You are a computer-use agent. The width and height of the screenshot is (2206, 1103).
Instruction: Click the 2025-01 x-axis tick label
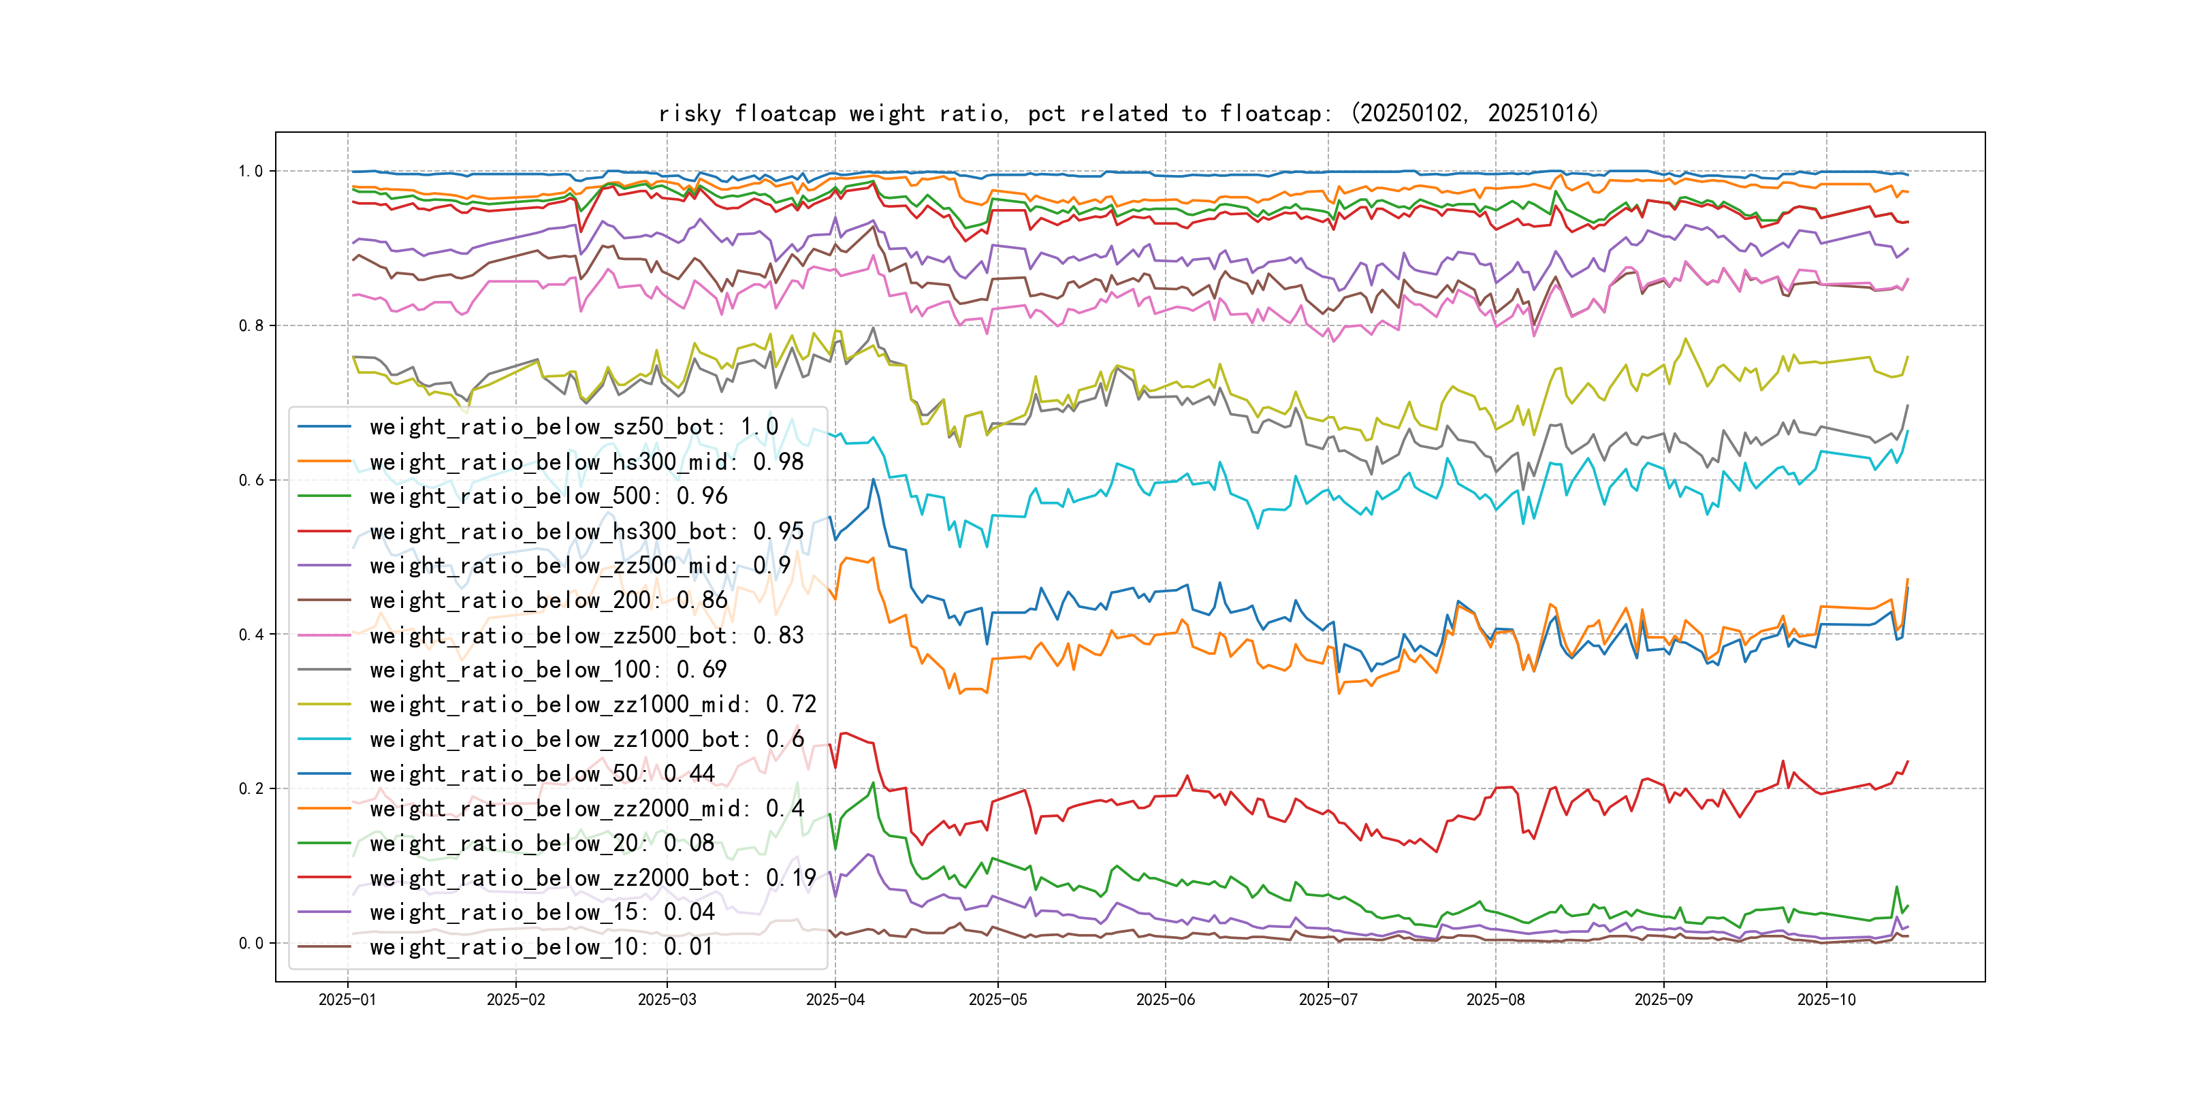(347, 1000)
